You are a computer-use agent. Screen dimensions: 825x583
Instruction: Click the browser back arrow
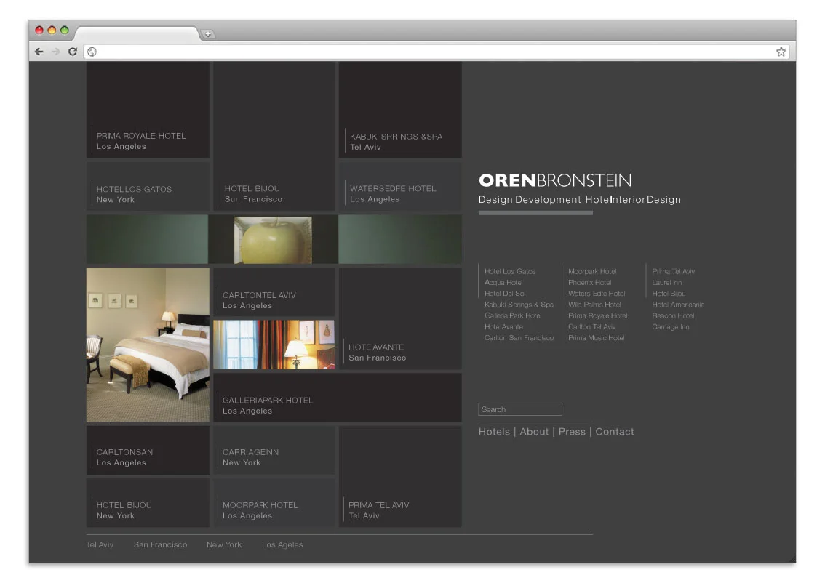tap(39, 52)
